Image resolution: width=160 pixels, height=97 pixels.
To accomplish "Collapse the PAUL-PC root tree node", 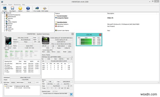I will (2, 13).
